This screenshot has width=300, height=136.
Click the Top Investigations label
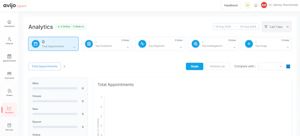click(212, 46)
